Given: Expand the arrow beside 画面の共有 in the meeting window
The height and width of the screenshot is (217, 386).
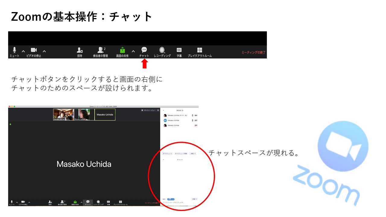Looking at the screenshot, I should coord(81,202).
